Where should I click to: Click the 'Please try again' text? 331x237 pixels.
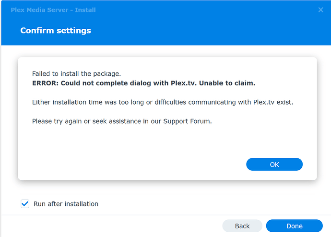coord(57,121)
